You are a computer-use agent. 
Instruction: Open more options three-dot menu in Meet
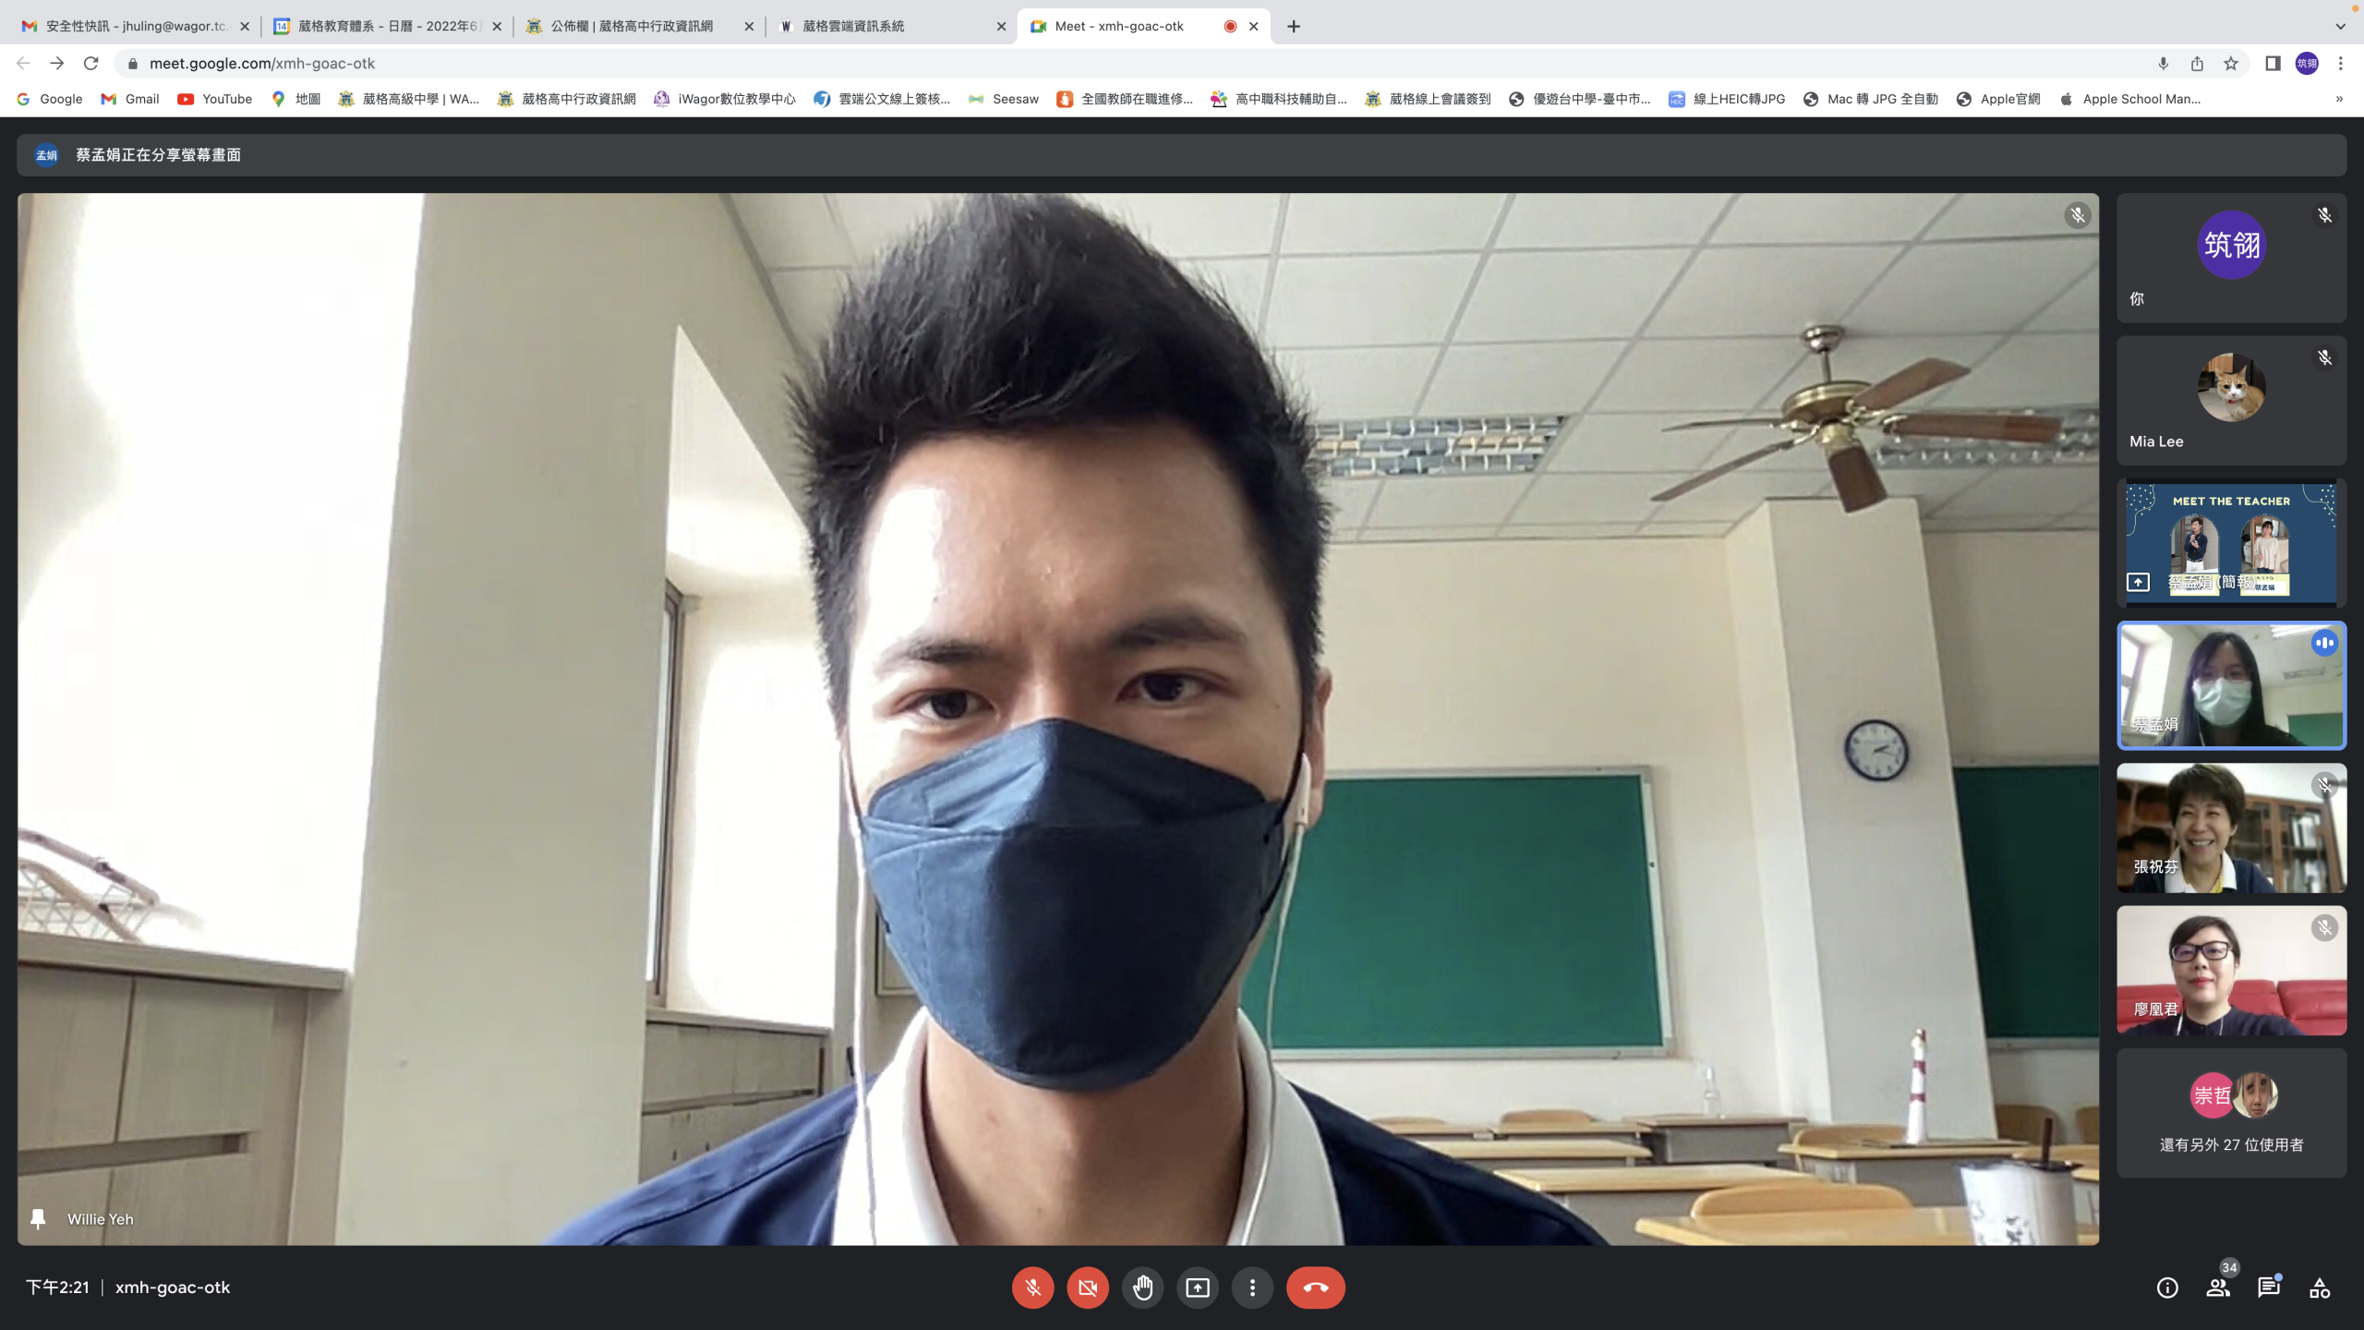(1252, 1288)
